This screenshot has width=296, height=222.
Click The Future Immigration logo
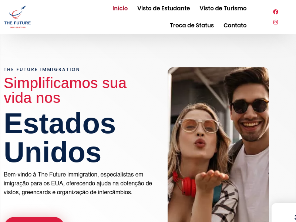(x=17, y=17)
